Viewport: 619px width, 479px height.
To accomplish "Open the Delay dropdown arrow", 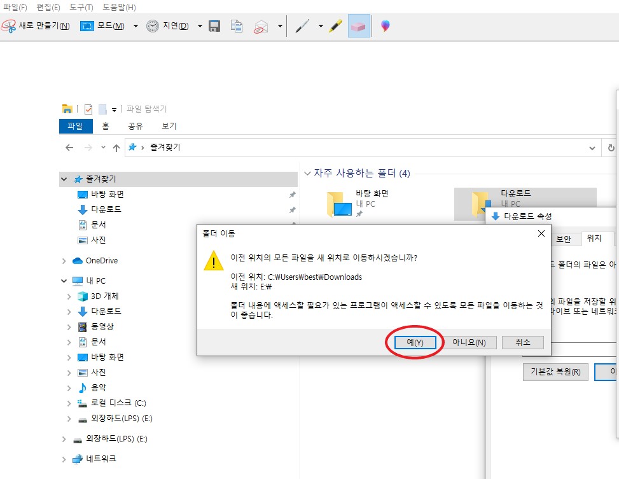I will 200,26.
